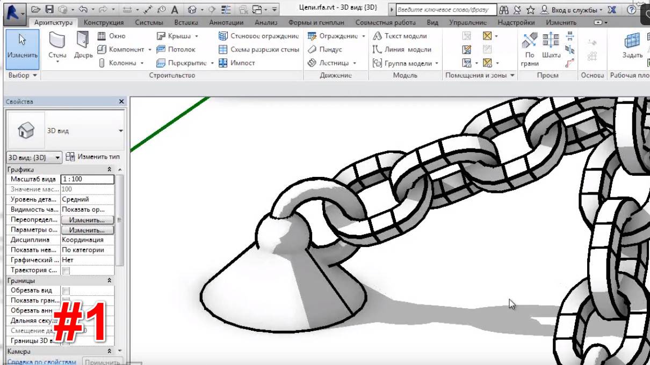The width and height of the screenshot is (650, 365).
Task: Click the Undo arrow icon
Action: pos(82,10)
